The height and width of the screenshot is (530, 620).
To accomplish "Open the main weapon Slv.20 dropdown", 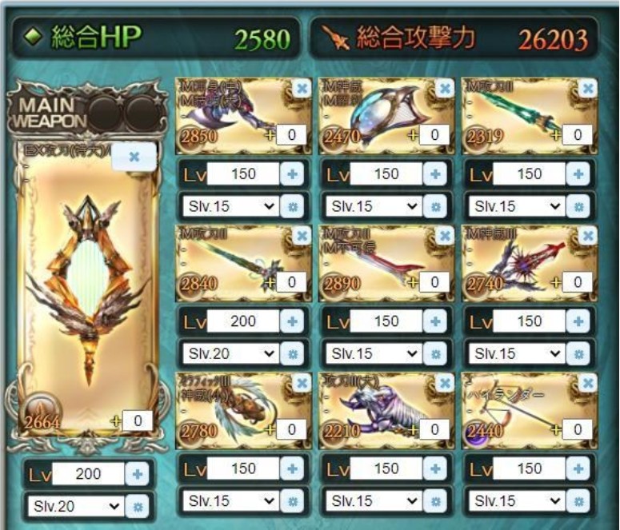I will point(75,506).
